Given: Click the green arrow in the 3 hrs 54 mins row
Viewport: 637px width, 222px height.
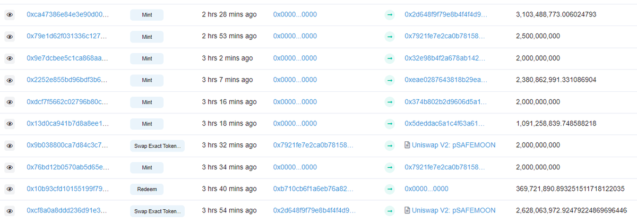Looking at the screenshot, I should [x=390, y=211].
